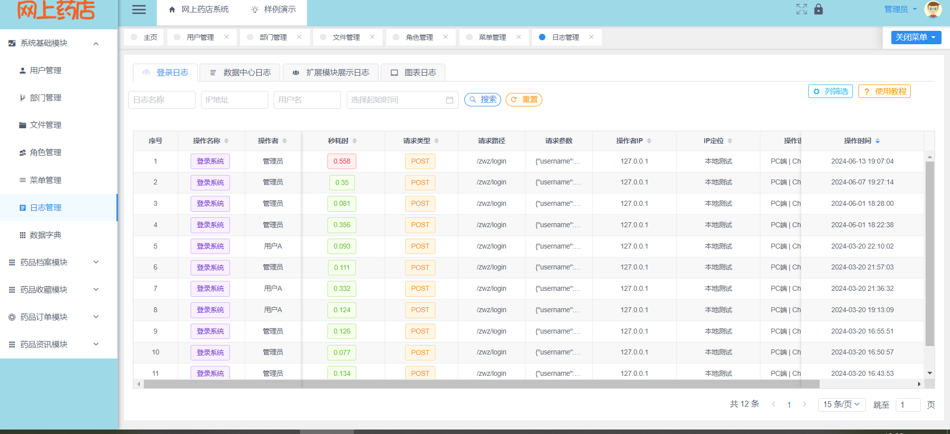950x434 pixels.
Task: Open 用户管理 in the sidebar
Action: [45, 71]
